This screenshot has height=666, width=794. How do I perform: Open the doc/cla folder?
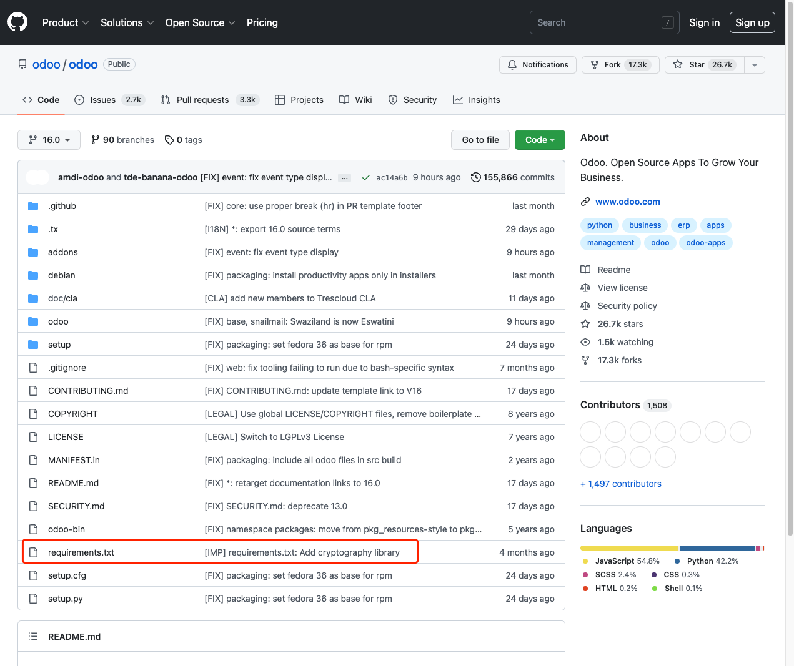pyautogui.click(x=62, y=298)
